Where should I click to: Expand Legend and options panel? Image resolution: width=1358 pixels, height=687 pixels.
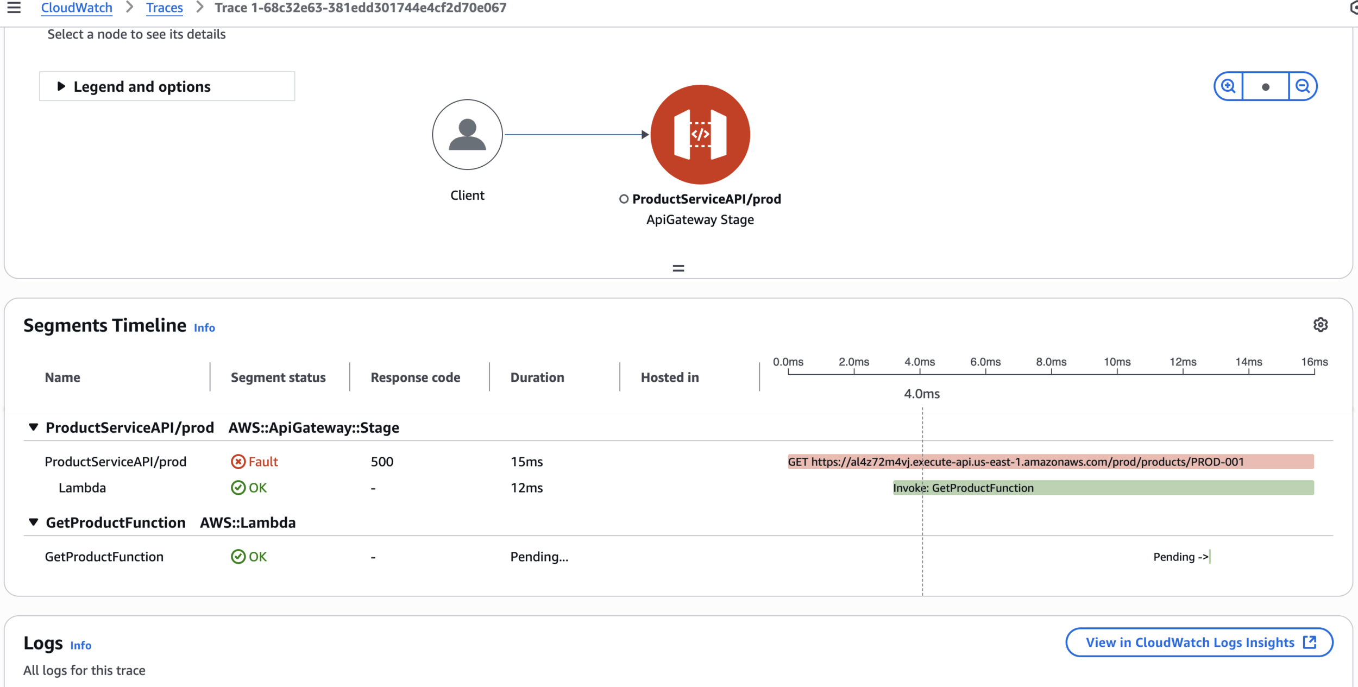[x=167, y=86]
